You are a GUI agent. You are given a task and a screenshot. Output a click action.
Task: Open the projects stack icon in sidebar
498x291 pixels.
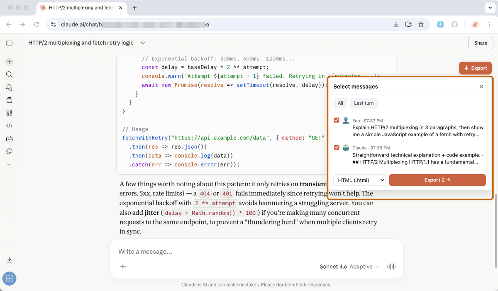coord(9,100)
